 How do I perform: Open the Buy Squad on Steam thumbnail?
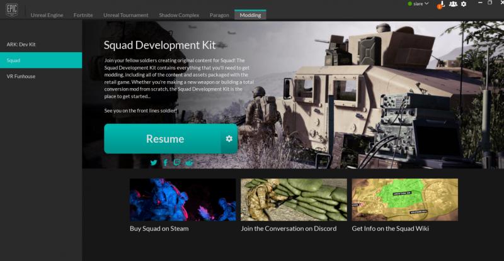coord(183,200)
